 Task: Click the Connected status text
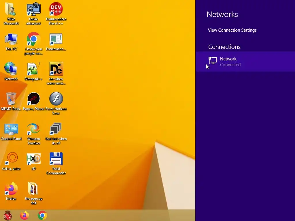tap(230, 65)
